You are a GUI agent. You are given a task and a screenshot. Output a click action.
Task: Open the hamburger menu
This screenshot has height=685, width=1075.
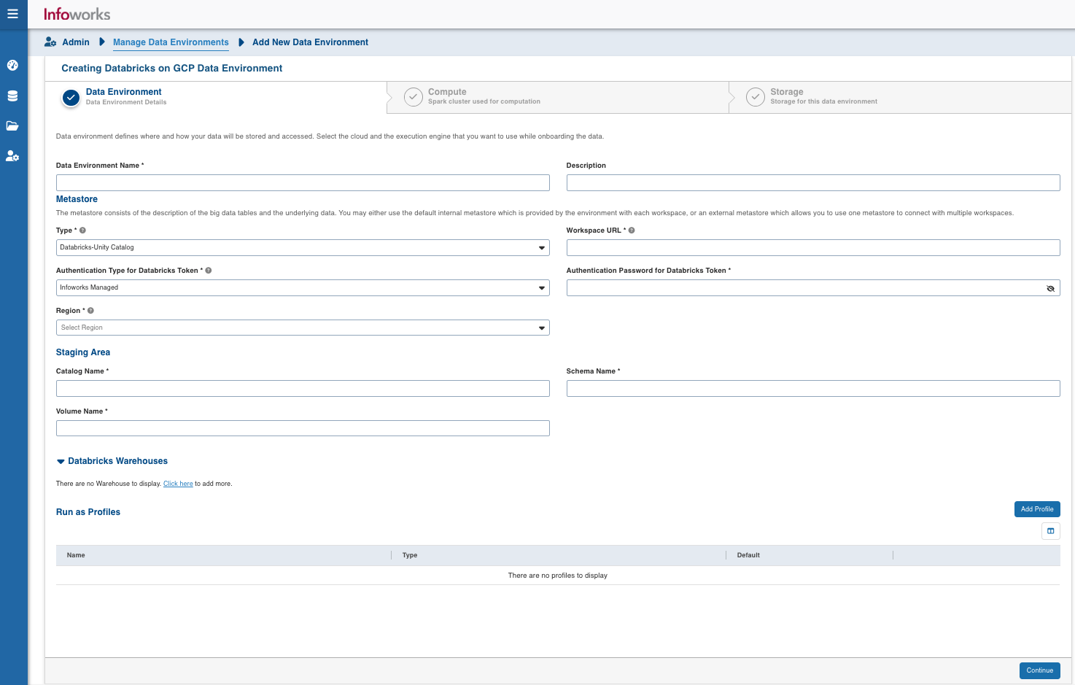click(12, 14)
